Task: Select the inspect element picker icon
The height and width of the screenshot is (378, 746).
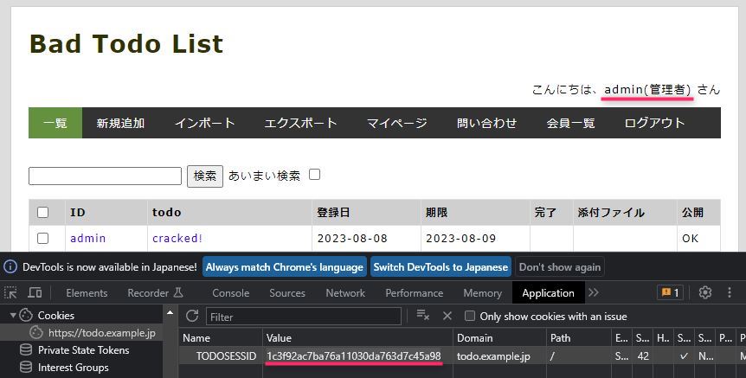Action: pyautogui.click(x=10, y=292)
